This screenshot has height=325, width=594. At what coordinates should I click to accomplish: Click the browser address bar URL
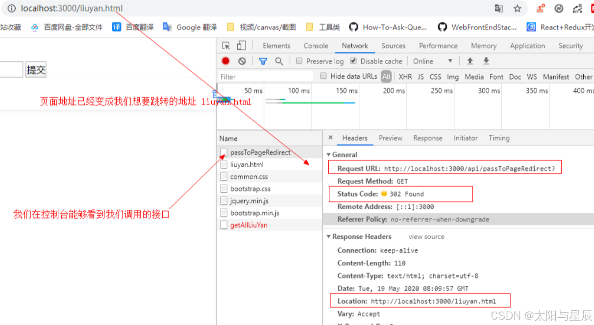(x=72, y=8)
